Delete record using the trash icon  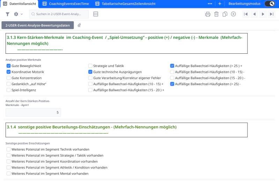pos(216,14)
